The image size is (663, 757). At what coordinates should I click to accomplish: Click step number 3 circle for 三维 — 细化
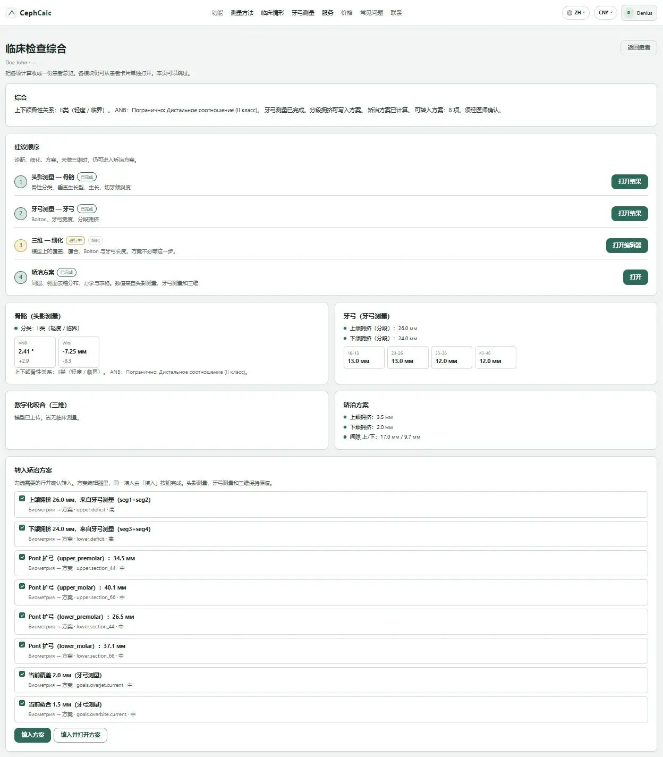[21, 246]
